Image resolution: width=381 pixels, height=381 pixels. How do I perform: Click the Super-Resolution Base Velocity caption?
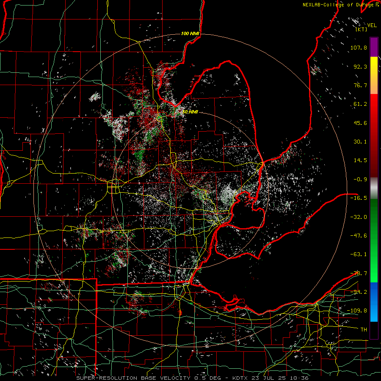193,378
